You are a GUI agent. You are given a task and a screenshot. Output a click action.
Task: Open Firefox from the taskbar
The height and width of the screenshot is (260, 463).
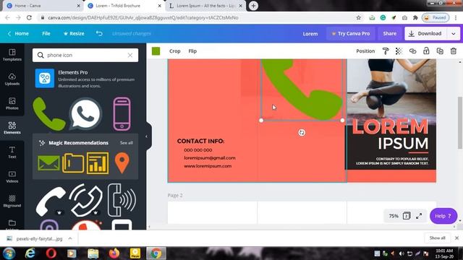(x=114, y=253)
